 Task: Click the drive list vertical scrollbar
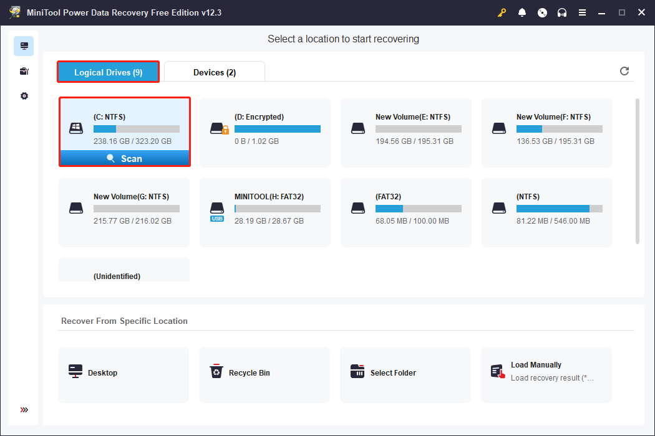coord(637,171)
